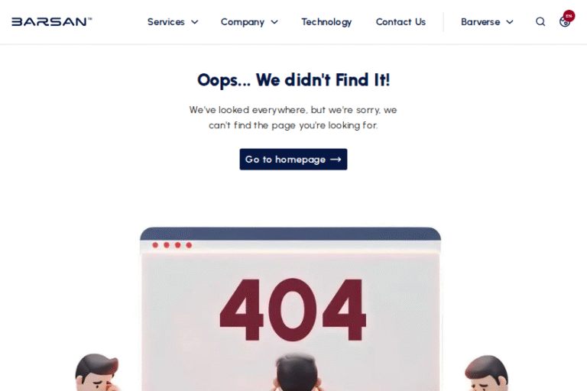Click the Go to homepage button

click(x=293, y=160)
